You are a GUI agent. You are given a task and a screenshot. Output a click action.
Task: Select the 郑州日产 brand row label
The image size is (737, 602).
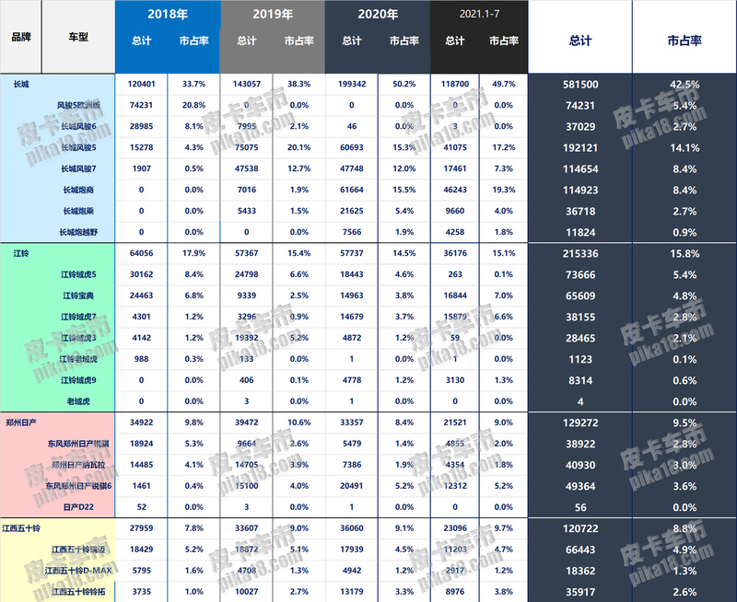(21, 423)
